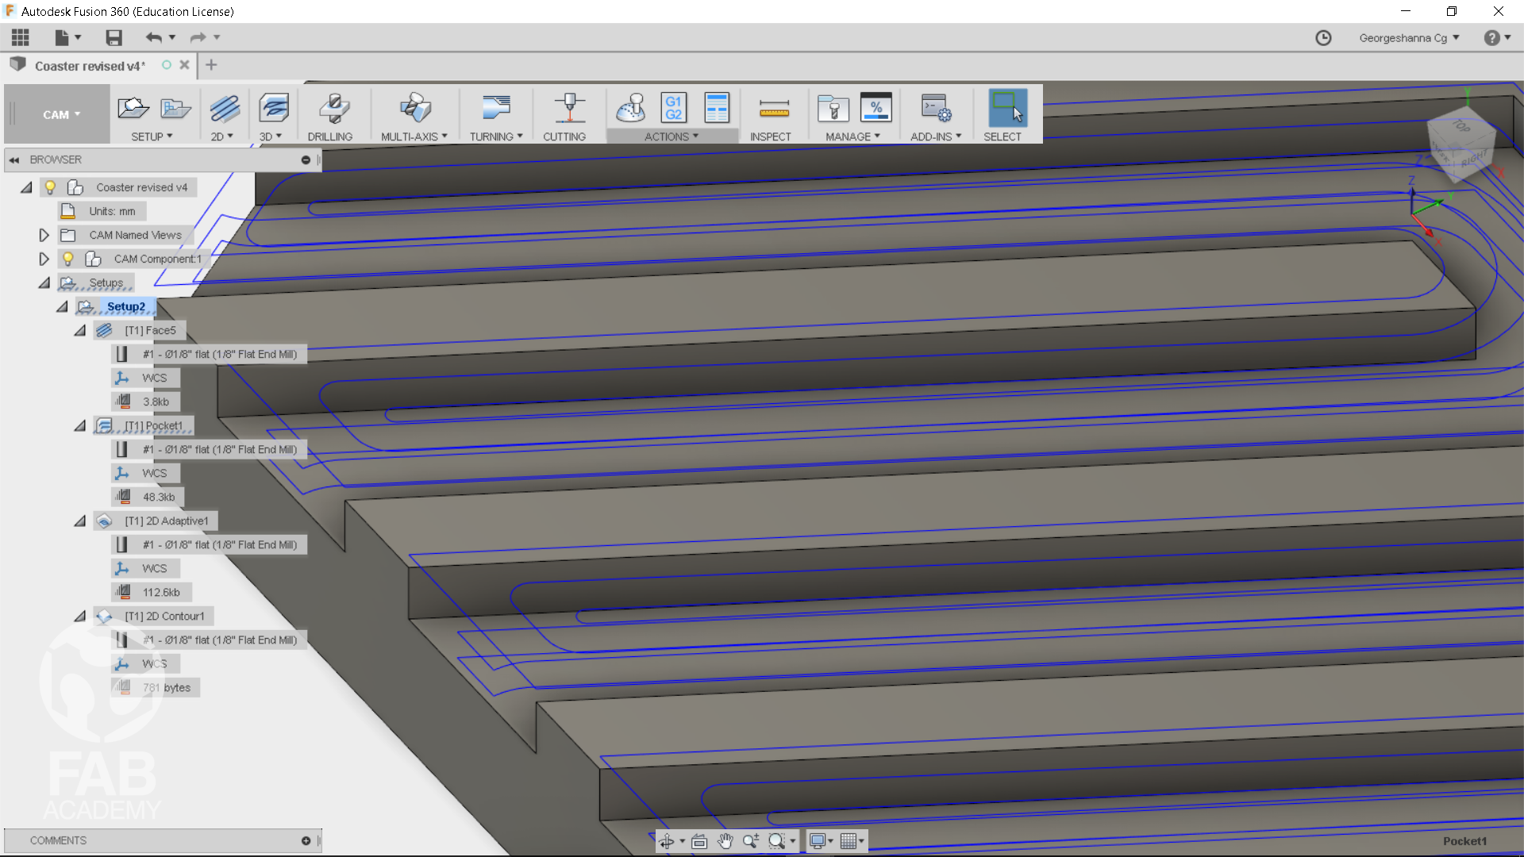Toggle visibility bulb of Coaster revised v4
This screenshot has width=1524, height=857.
point(50,187)
